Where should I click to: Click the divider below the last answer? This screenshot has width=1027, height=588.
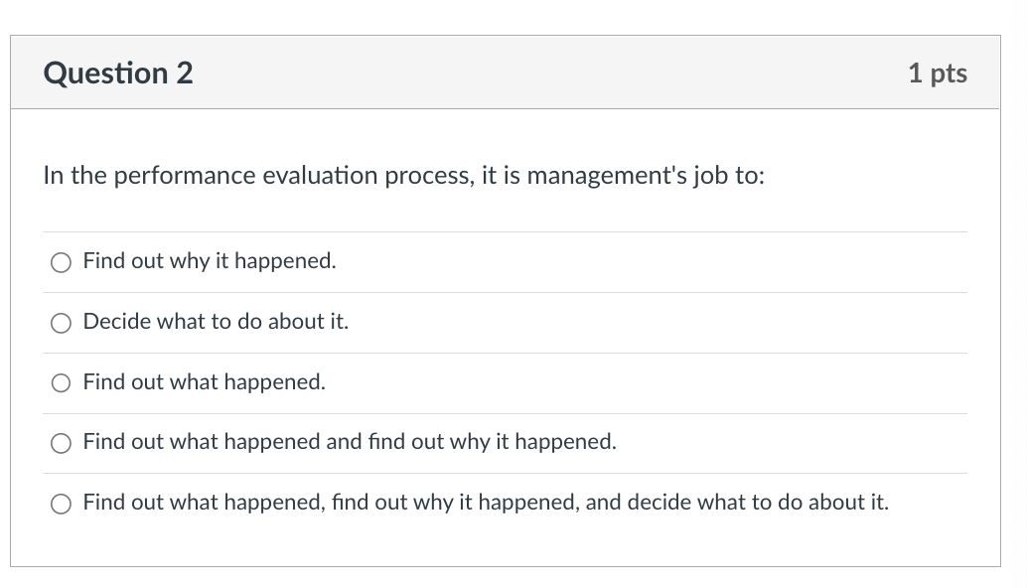tap(506, 532)
